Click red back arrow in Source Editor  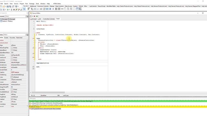coord(34,16)
